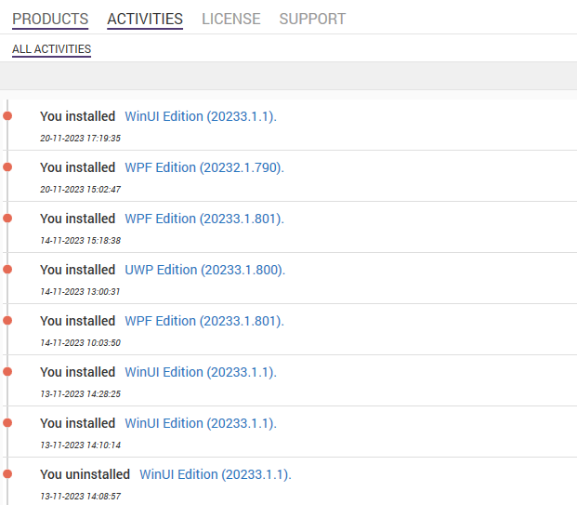Click timeline dot for 20-11-2023 17:19:35 entry
The width and height of the screenshot is (577, 505).
click(x=7, y=116)
